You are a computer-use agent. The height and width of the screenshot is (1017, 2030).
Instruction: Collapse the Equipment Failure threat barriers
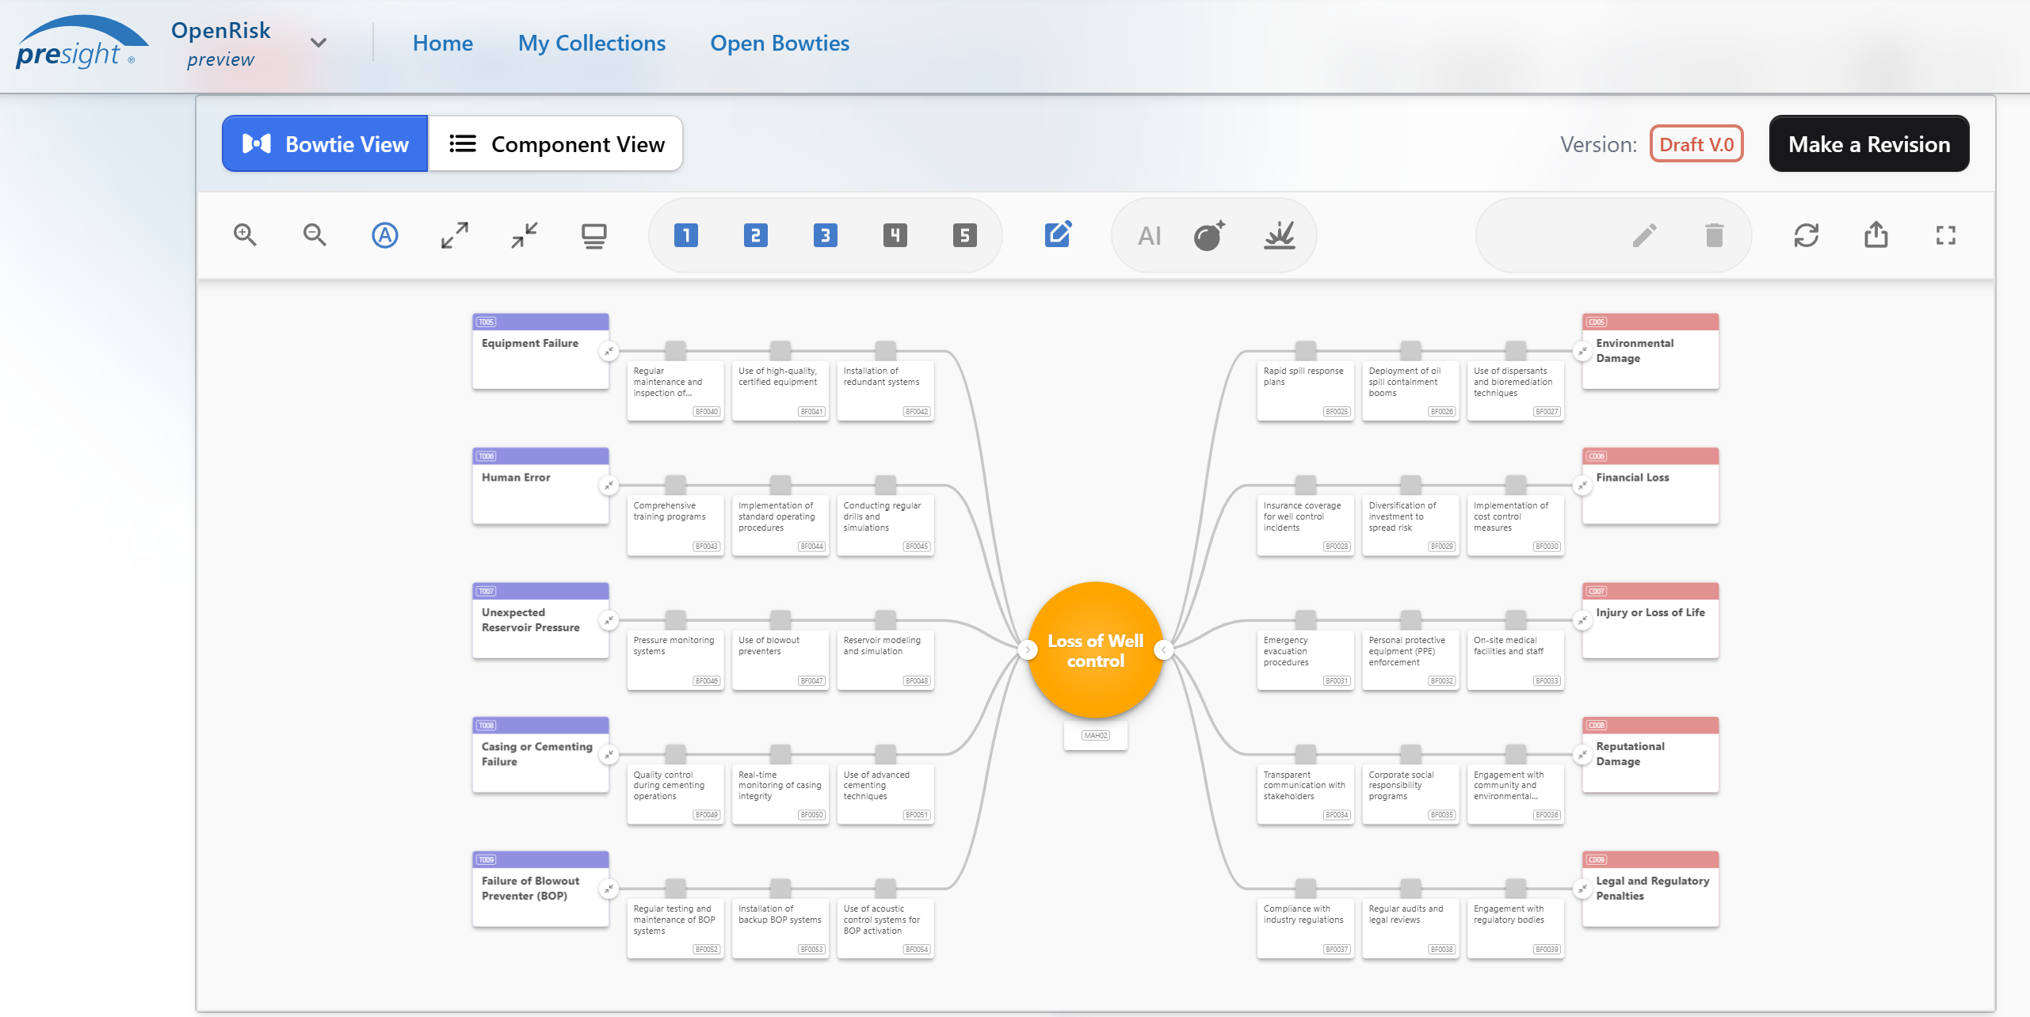point(609,351)
